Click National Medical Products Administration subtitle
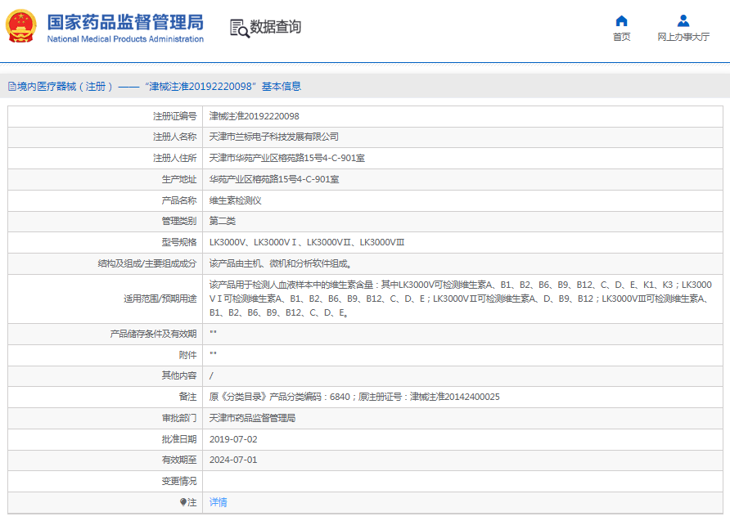The width and height of the screenshot is (730, 521). (x=125, y=39)
